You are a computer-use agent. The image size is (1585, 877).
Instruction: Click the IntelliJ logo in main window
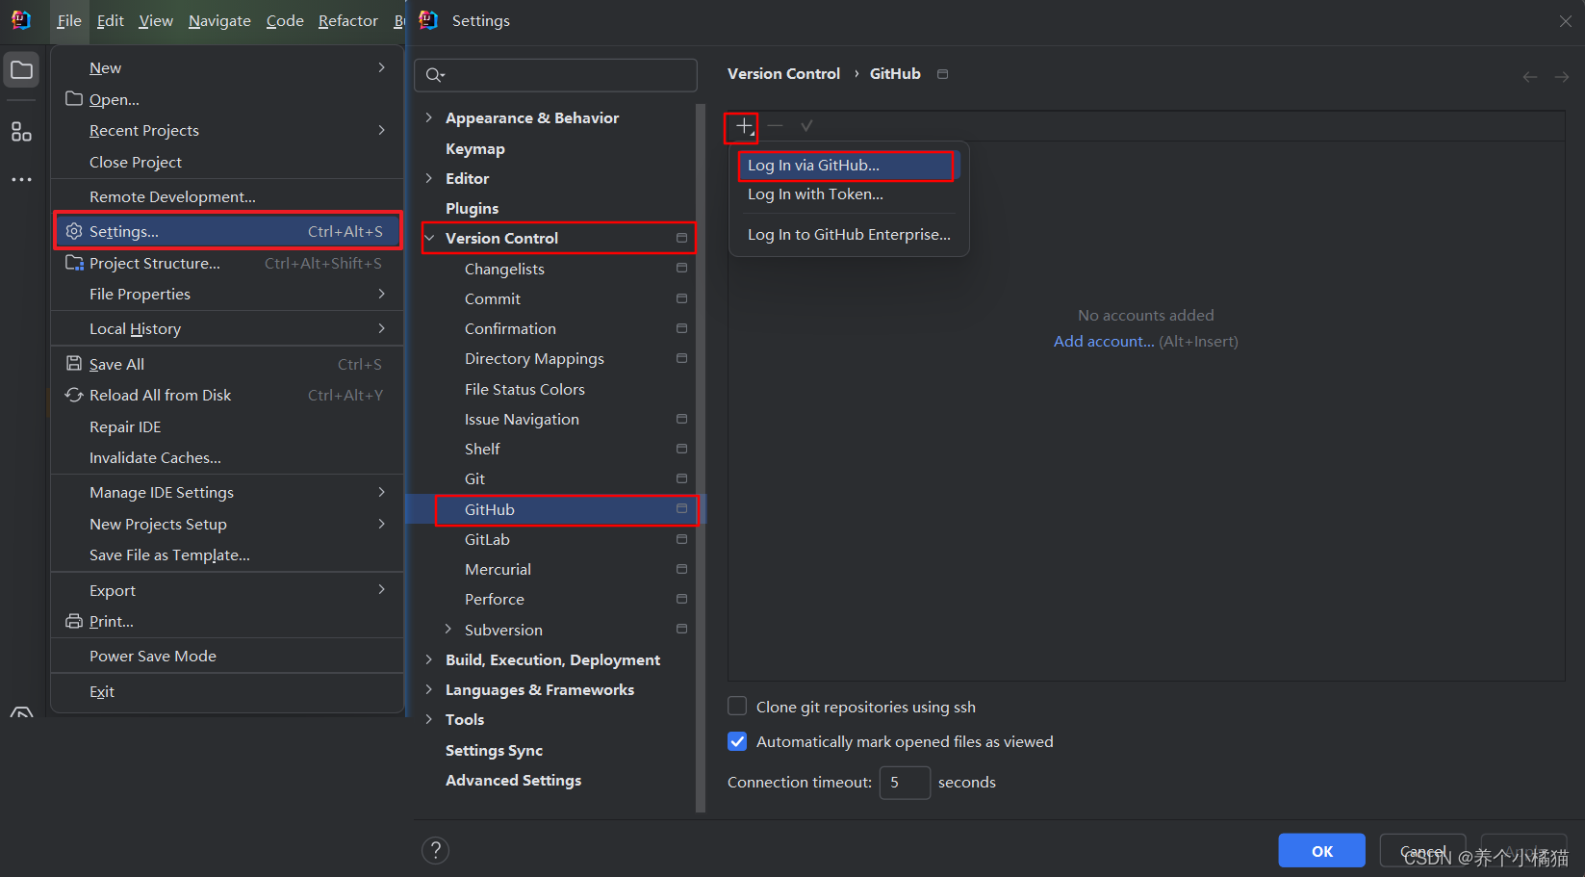[21, 20]
